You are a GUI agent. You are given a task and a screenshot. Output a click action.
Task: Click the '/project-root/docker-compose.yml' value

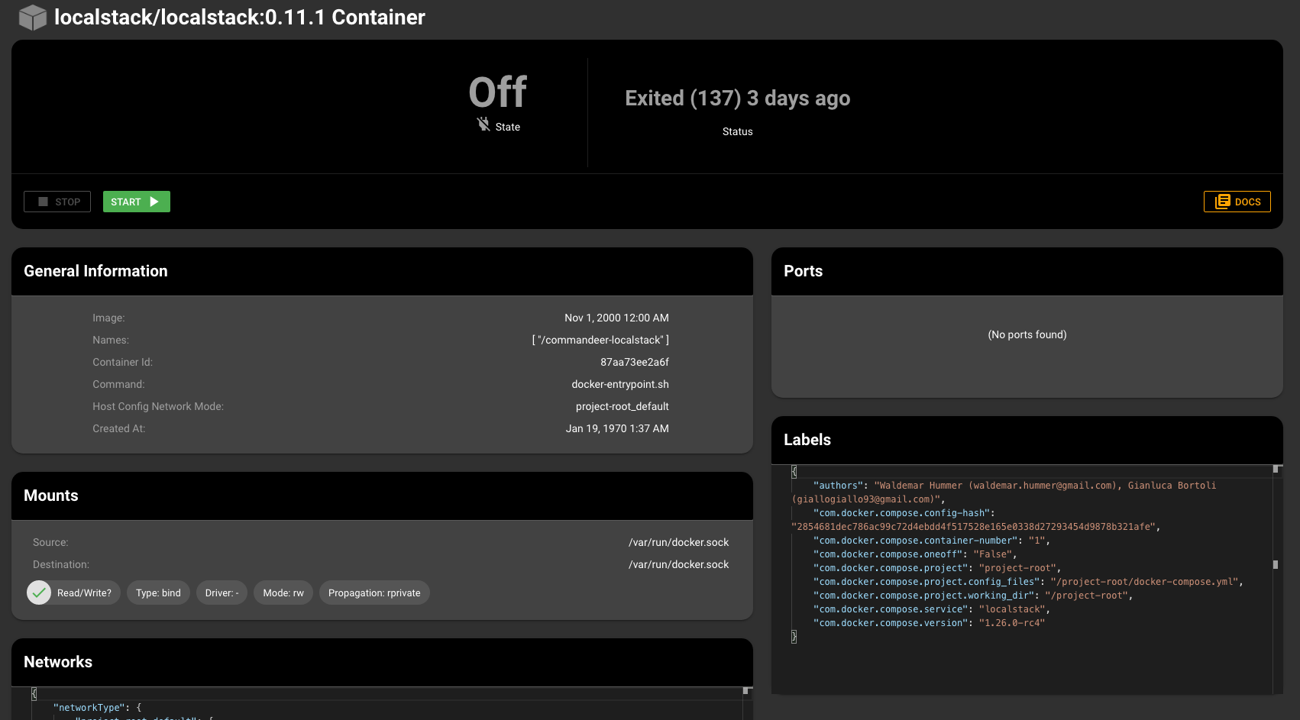click(x=1144, y=582)
